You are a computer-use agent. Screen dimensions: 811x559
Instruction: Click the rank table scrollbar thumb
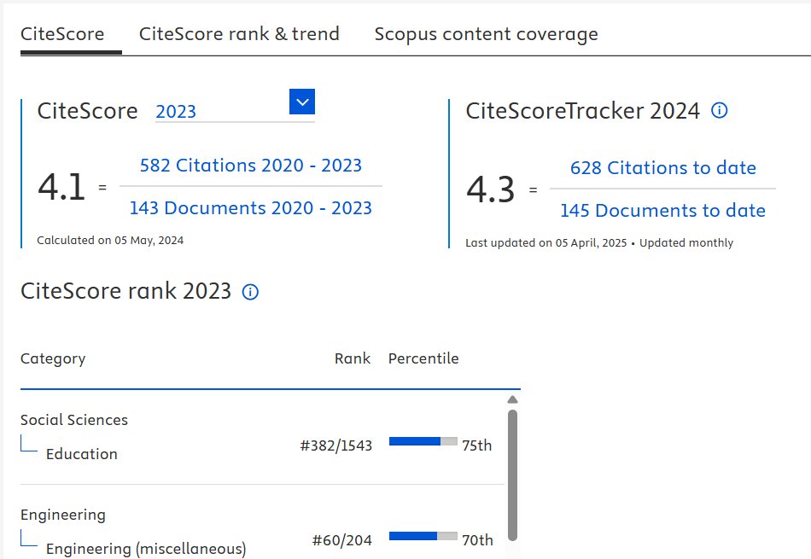coord(512,475)
